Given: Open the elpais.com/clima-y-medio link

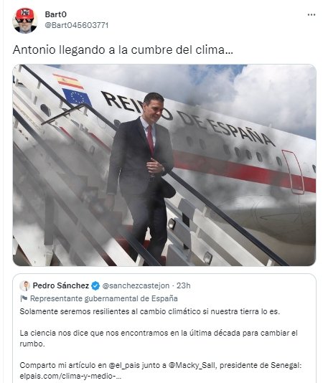Looking at the screenshot, I should pos(70,376).
